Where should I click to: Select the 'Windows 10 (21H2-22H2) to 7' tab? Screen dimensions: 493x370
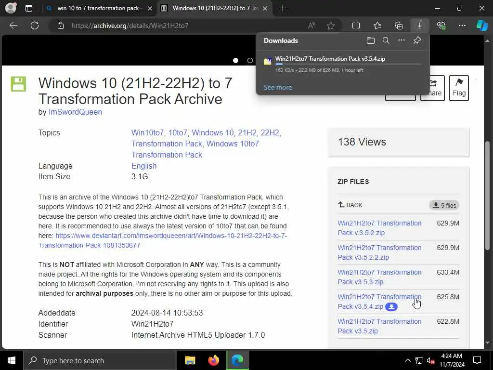pos(214,8)
